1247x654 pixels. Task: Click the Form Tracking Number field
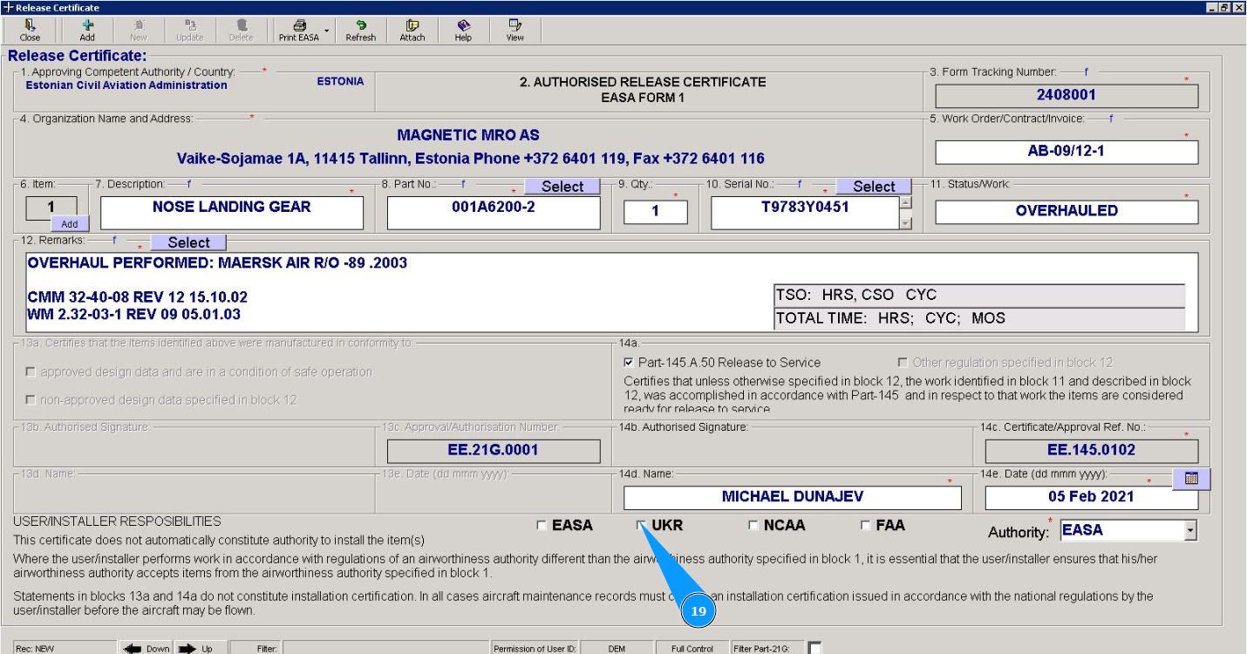[x=1066, y=95]
